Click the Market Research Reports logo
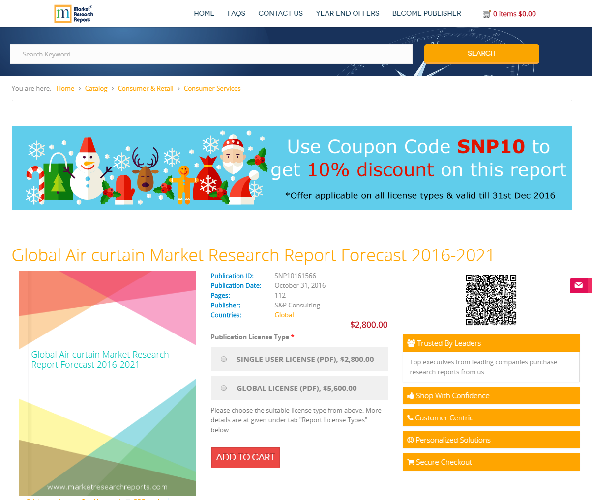The height and width of the screenshot is (500, 592). tap(74, 14)
